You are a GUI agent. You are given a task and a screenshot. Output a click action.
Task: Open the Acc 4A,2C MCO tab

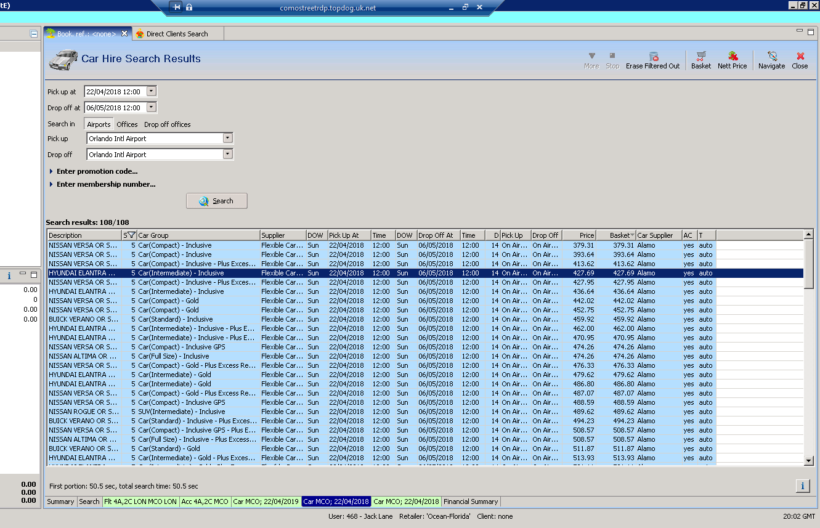click(x=205, y=502)
